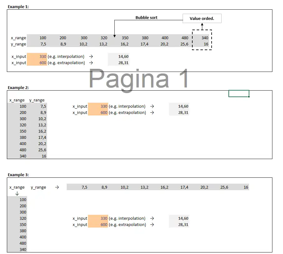The width and height of the screenshot is (283, 254).
Task: Select x_range cell 480 in Example 3
Action: tap(17, 243)
